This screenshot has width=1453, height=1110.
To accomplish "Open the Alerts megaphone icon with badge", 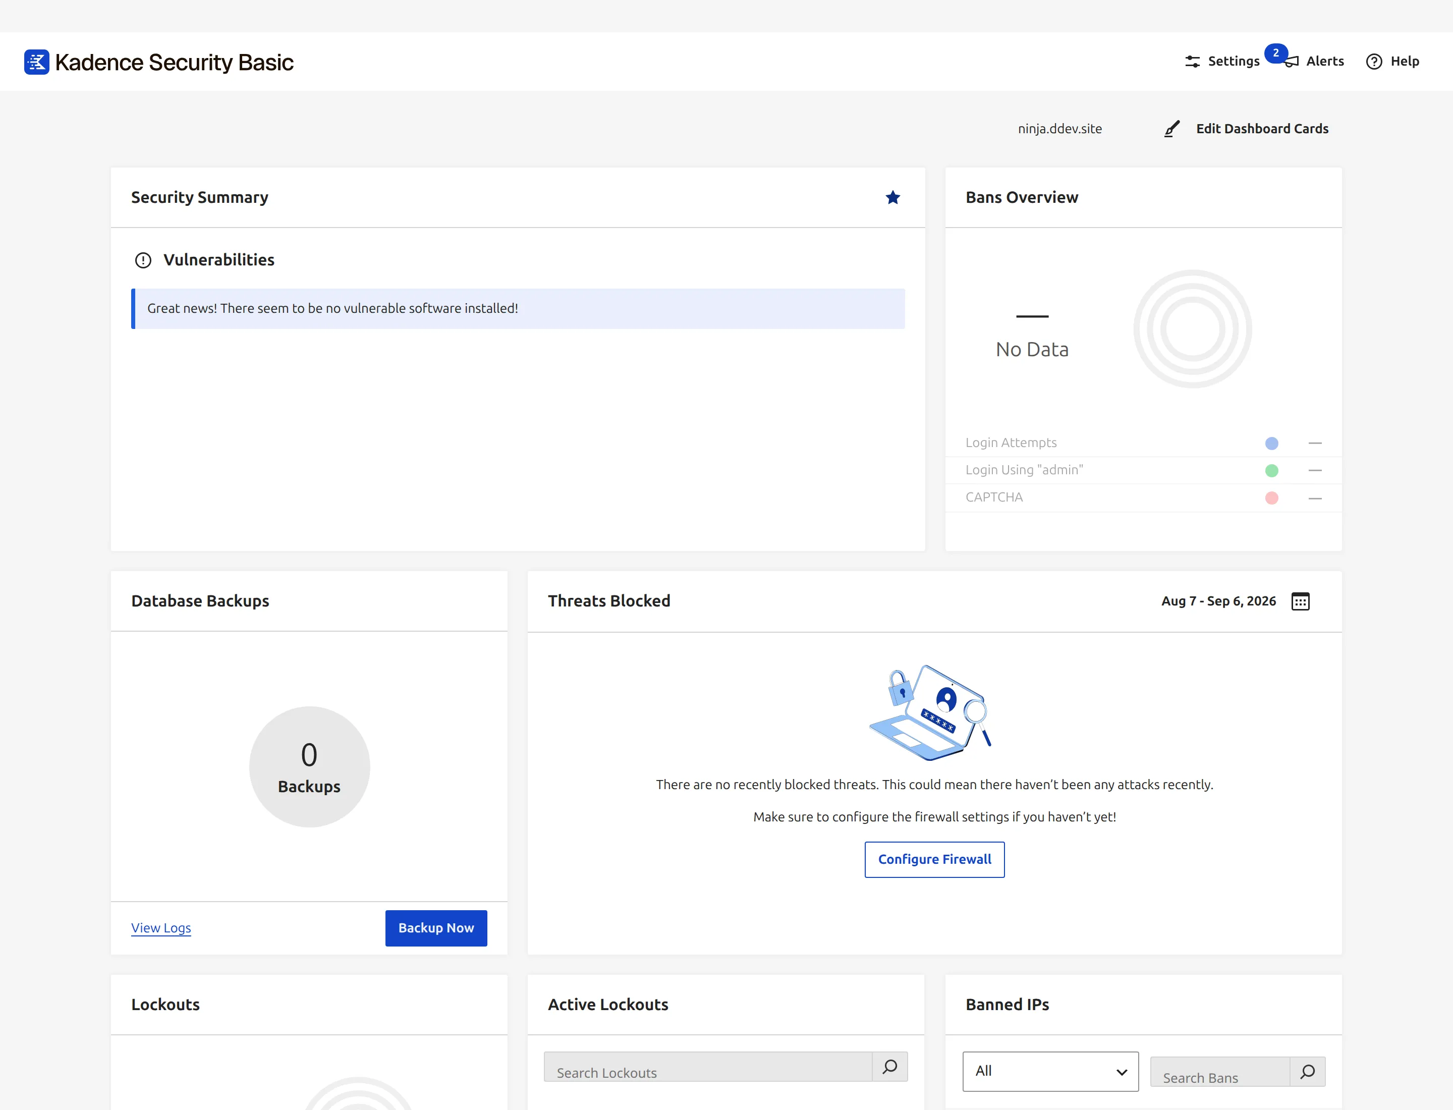I will pyautogui.click(x=1291, y=62).
